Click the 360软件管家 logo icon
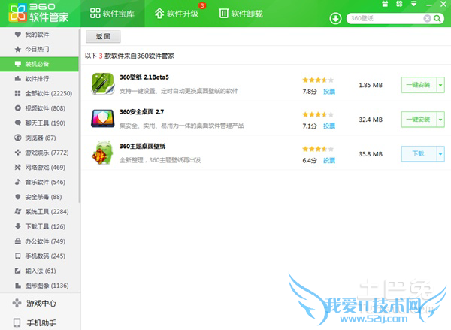This screenshot has height=330, width=451. point(17,13)
